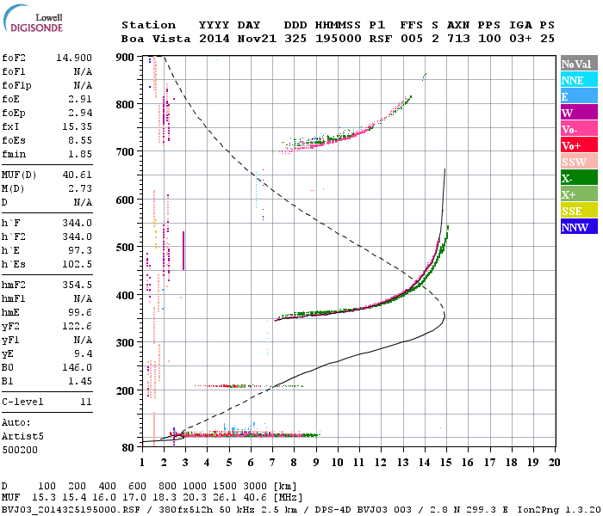Image resolution: width=603 pixels, height=516 pixels.
Task: Select the W purple legend swatch
Action: tap(579, 113)
